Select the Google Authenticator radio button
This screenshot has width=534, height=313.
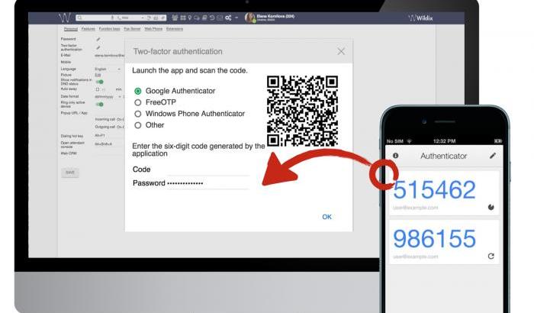pos(138,91)
